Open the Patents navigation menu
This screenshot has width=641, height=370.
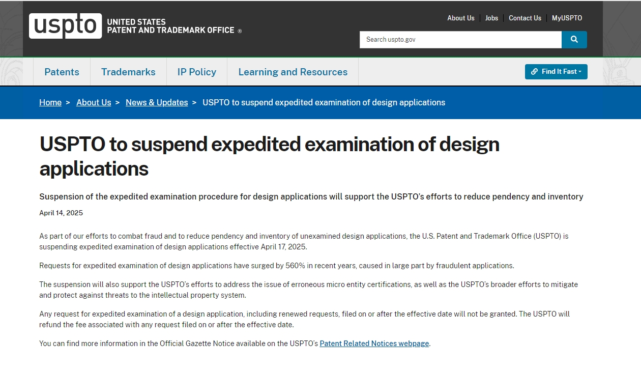[x=62, y=72]
